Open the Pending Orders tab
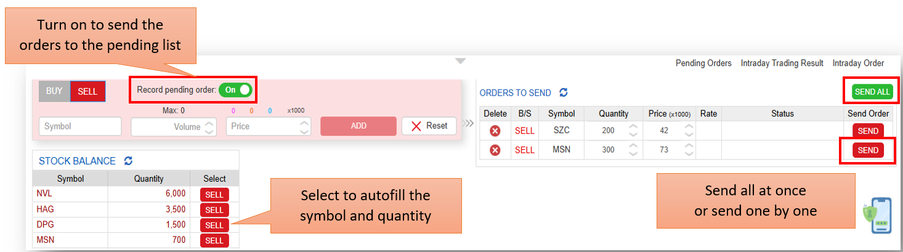903x252 pixels. click(703, 63)
